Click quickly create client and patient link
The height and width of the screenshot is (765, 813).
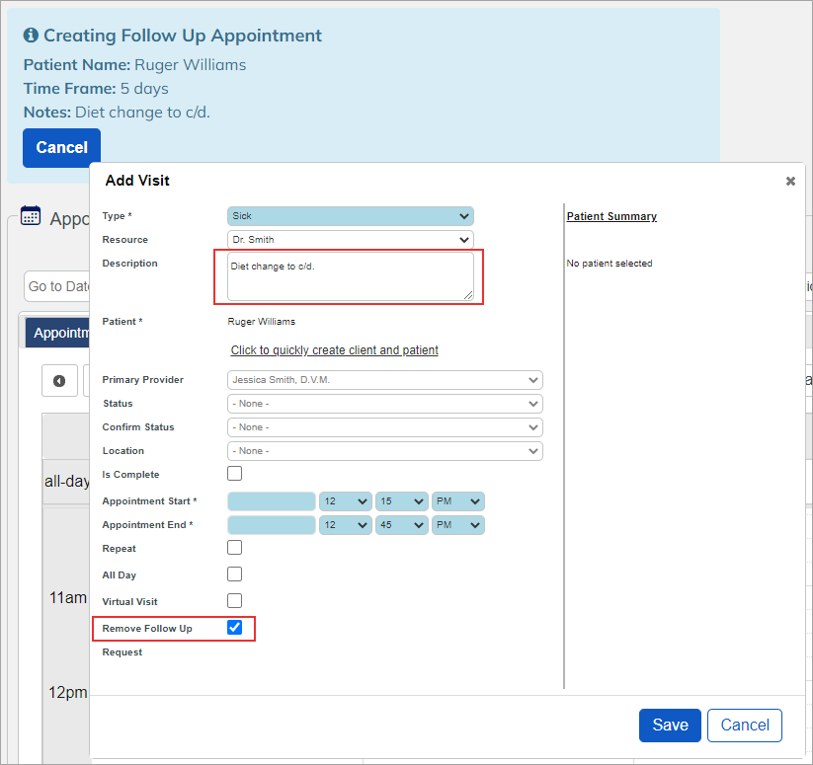335,350
